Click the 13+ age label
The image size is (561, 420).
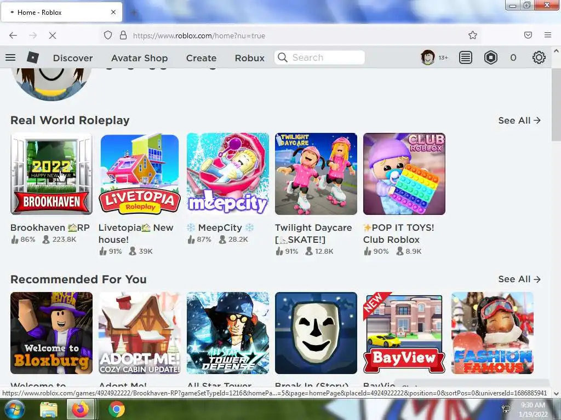pyautogui.click(x=443, y=58)
